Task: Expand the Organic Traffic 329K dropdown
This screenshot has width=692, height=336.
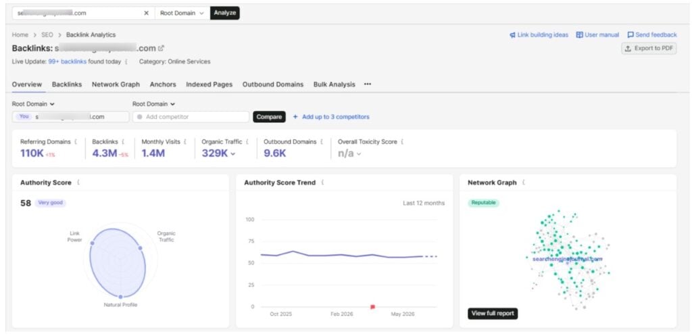Action: pyautogui.click(x=232, y=153)
